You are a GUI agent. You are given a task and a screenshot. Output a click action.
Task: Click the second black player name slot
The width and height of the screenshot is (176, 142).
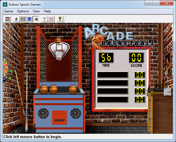point(113,83)
